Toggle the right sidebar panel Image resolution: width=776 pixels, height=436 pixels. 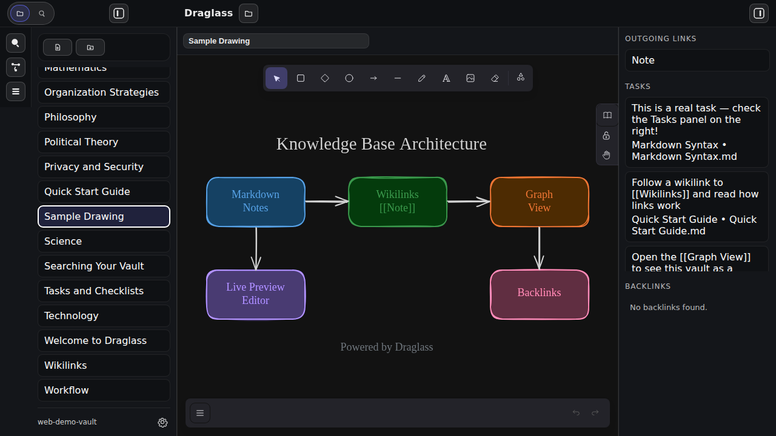tap(759, 13)
